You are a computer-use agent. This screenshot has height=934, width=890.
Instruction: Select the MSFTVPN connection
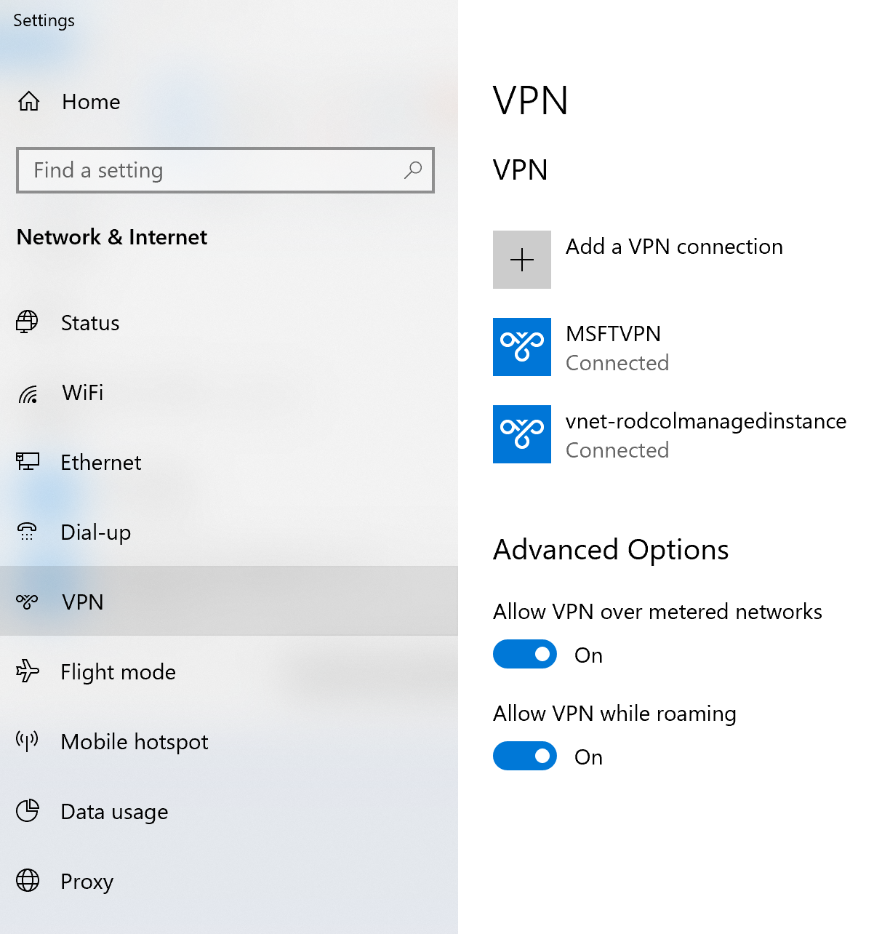coord(613,347)
